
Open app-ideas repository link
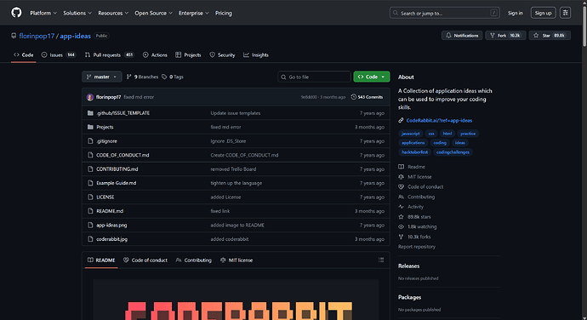point(75,36)
